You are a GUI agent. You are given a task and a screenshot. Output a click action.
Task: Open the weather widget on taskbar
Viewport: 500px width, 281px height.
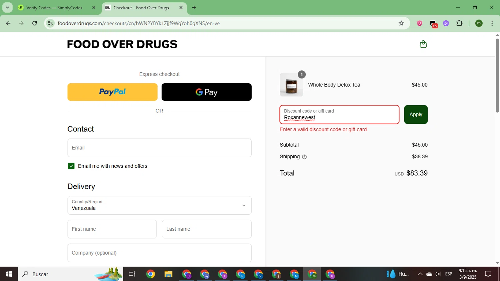pyautogui.click(x=398, y=274)
